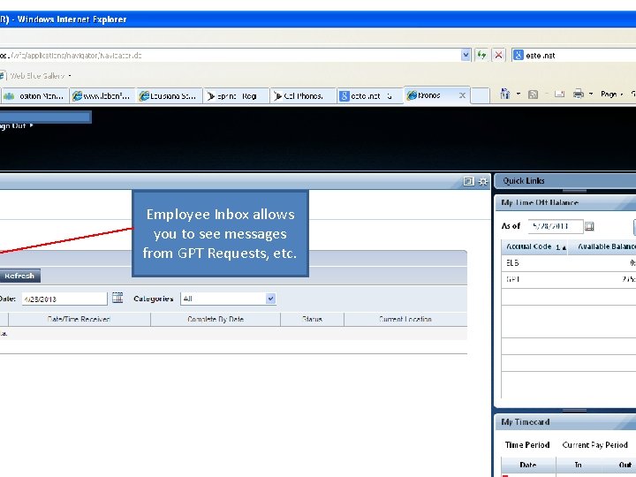This screenshot has height=477, width=636.
Task: Switch to the www.lcbenf... tab
Action: (x=102, y=96)
